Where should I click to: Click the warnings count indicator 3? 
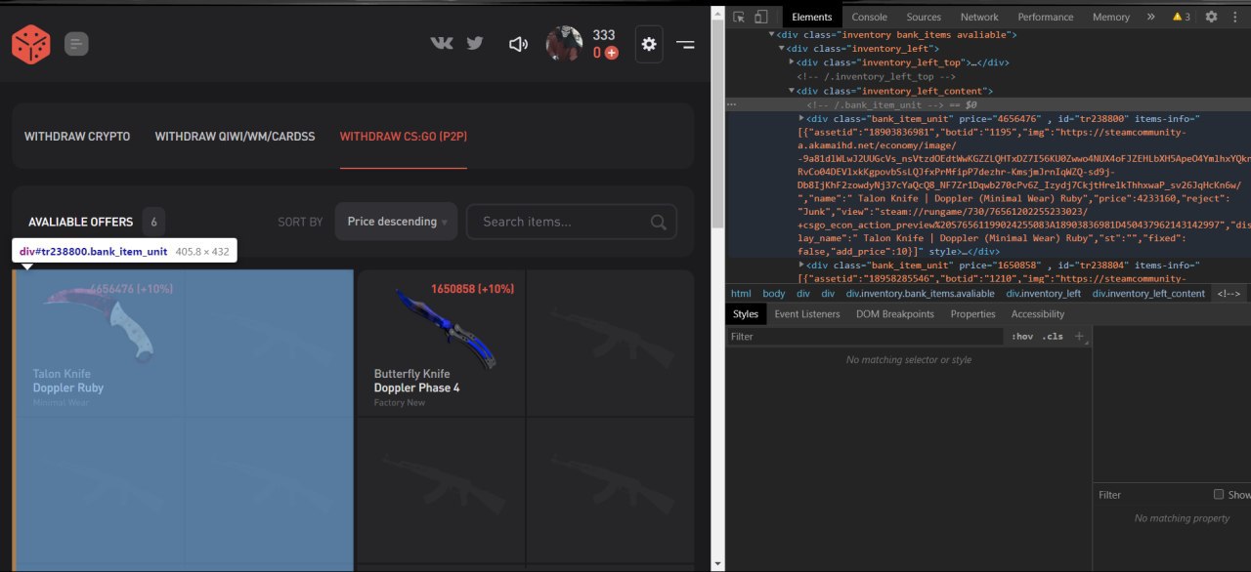(x=1182, y=17)
